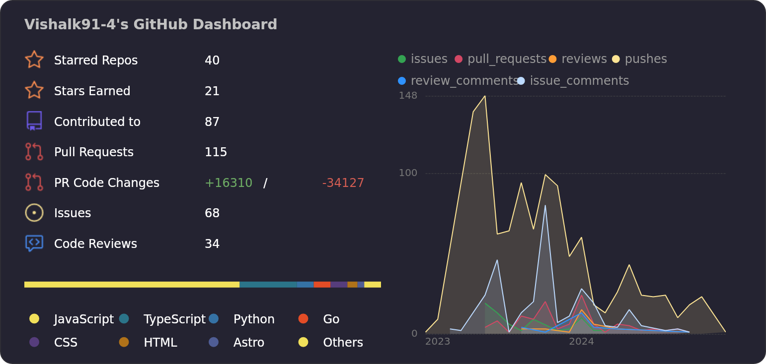Click the Others color dot

(304, 342)
